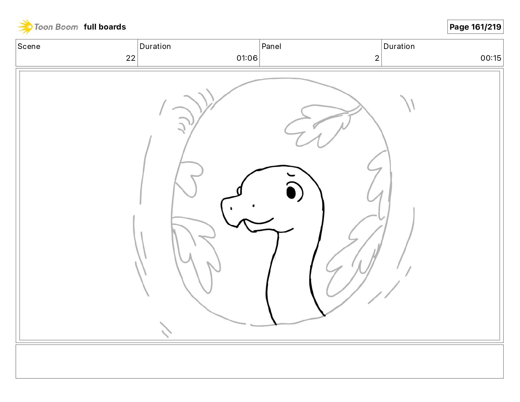Click the empty notes box below panel

[x=259, y=361]
